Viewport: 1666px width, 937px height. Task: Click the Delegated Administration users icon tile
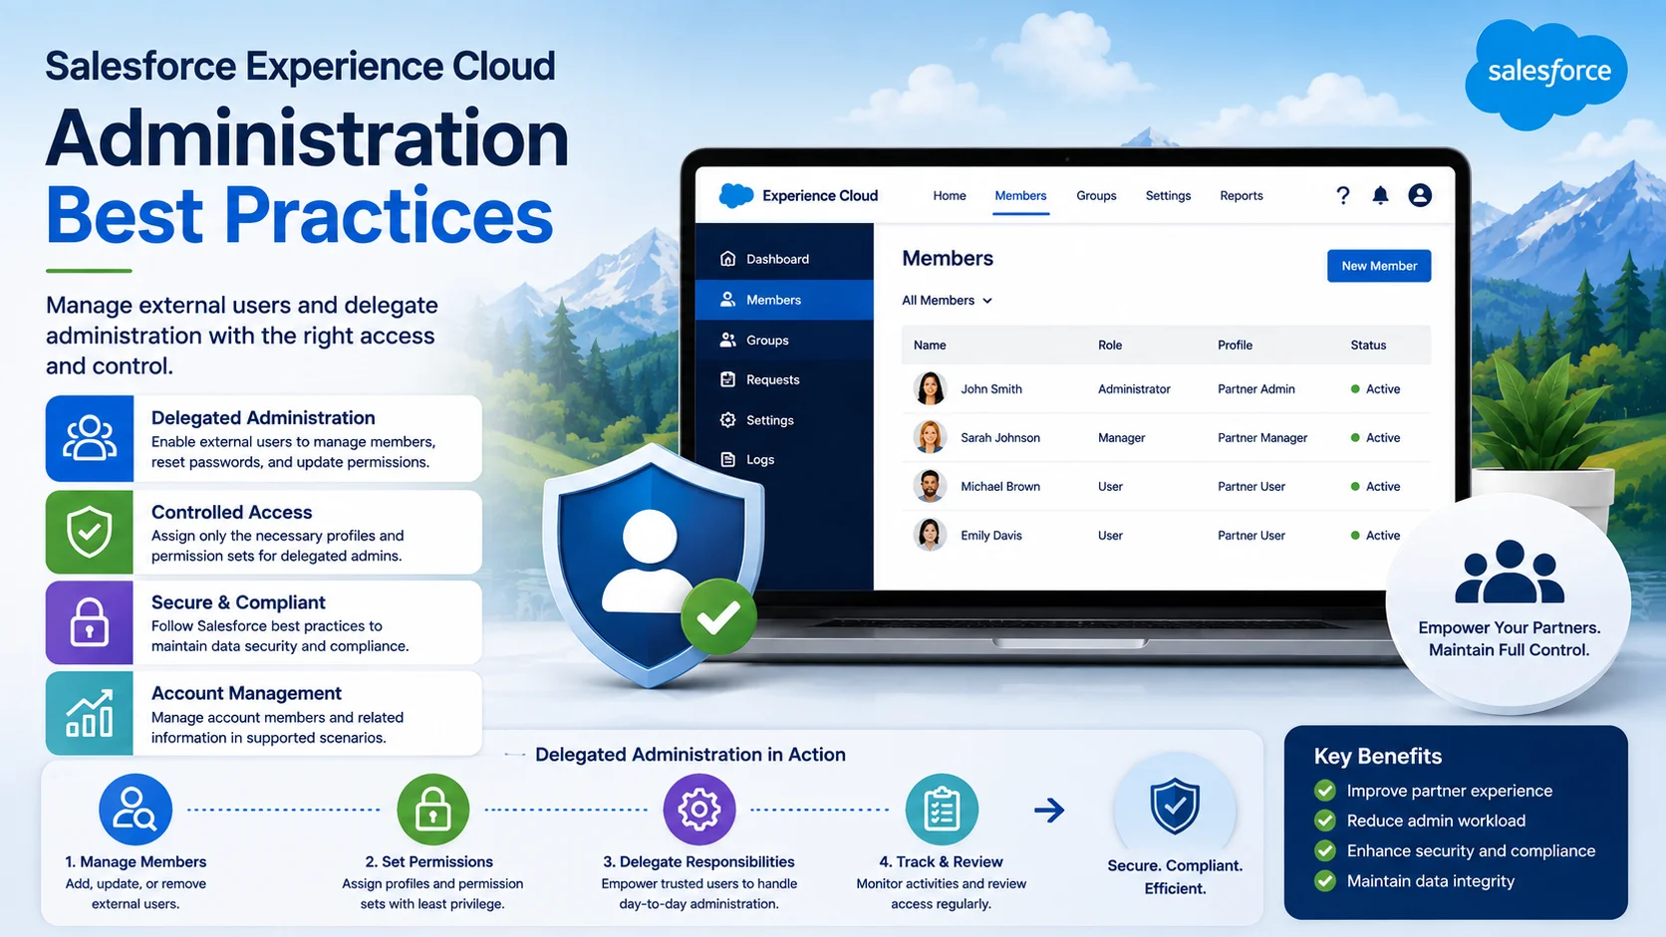(x=90, y=439)
